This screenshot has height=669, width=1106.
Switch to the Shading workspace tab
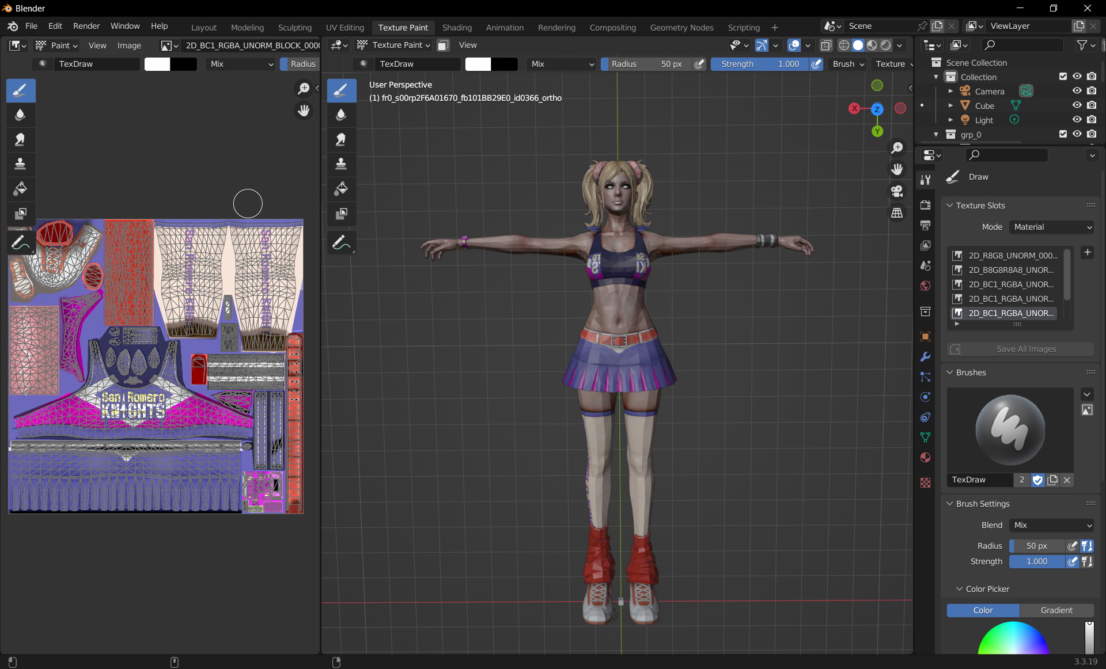coord(457,28)
